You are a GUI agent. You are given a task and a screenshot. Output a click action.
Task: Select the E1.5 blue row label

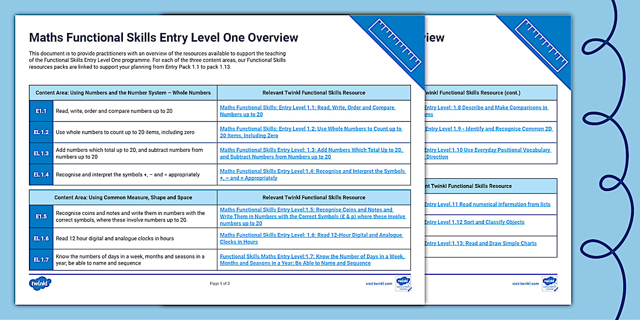pos(41,216)
